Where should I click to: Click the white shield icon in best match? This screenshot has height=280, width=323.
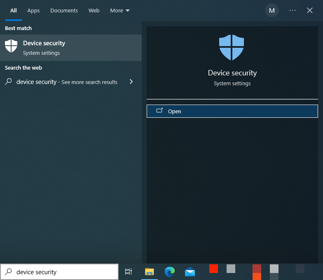(x=11, y=46)
